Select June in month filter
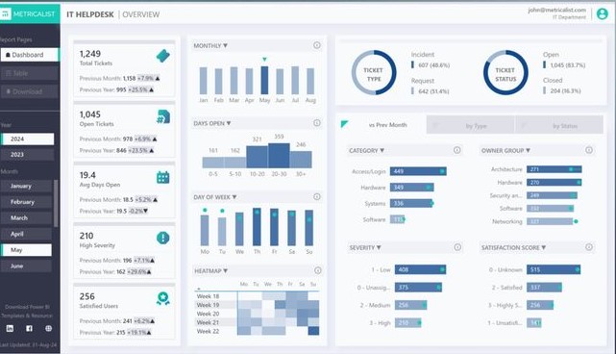 [x=26, y=265]
